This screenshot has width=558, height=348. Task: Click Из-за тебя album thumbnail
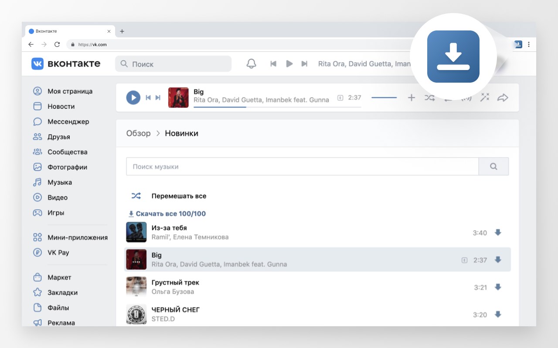[136, 232]
